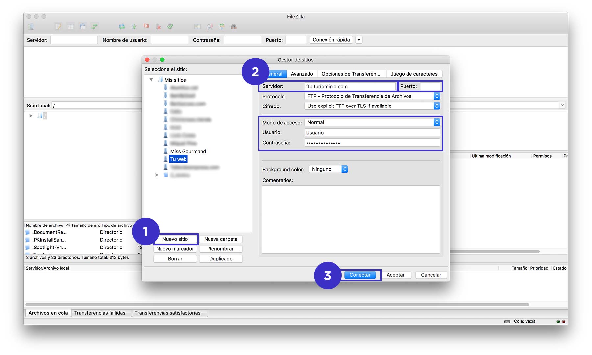The width and height of the screenshot is (592, 355).
Task: Click the Servidor field showing ftp.tudominio.com
Action: point(350,86)
